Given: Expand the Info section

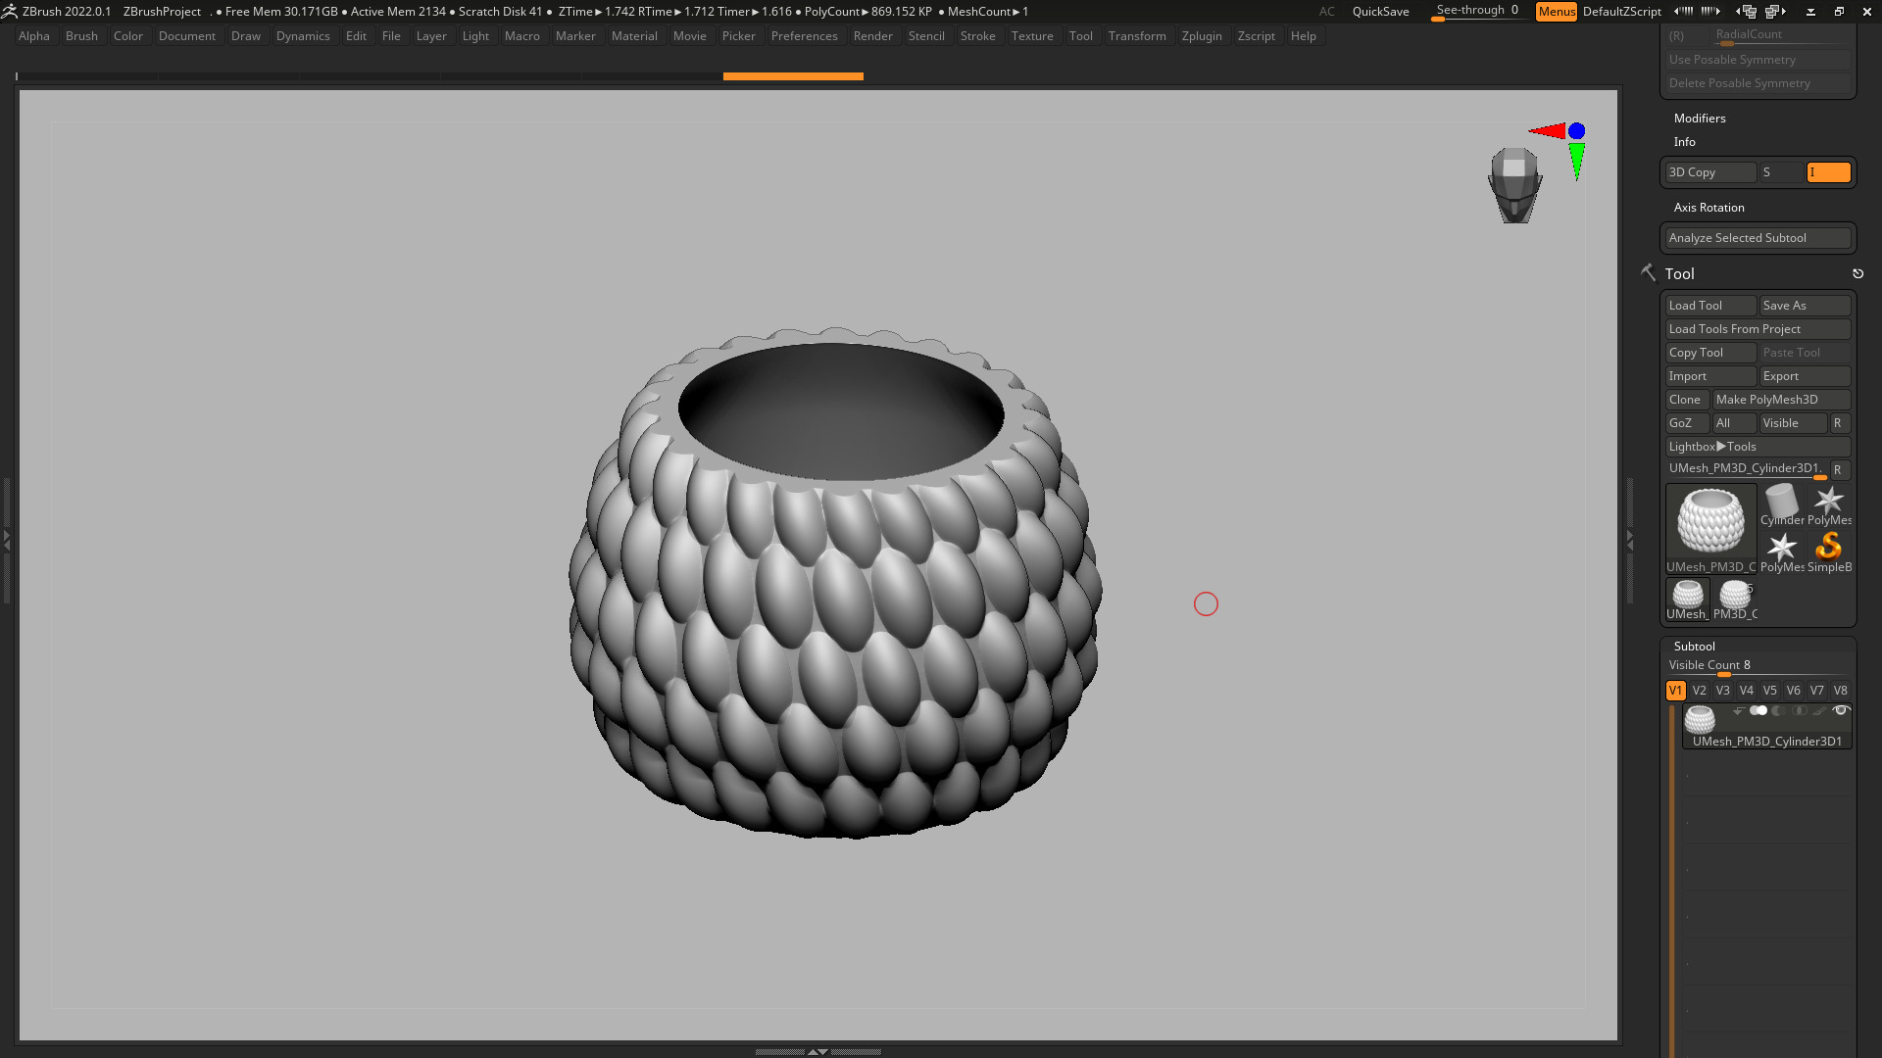Looking at the screenshot, I should point(1685,142).
